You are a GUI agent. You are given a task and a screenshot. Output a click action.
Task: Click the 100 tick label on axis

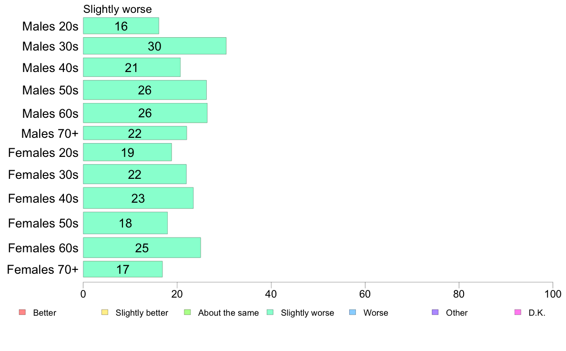553,294
